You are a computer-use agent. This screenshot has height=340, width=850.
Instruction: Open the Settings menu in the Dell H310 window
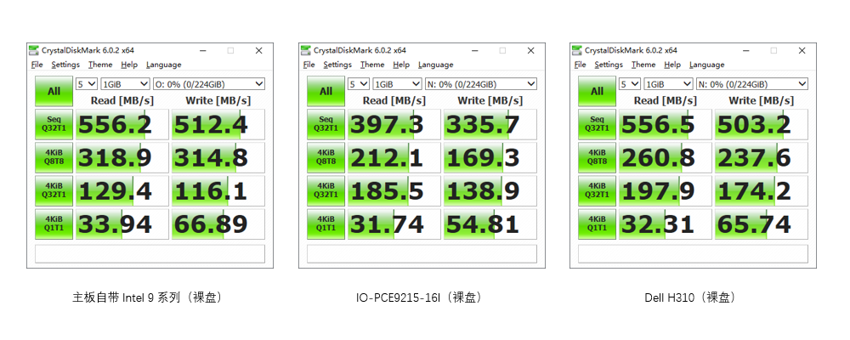click(x=609, y=65)
